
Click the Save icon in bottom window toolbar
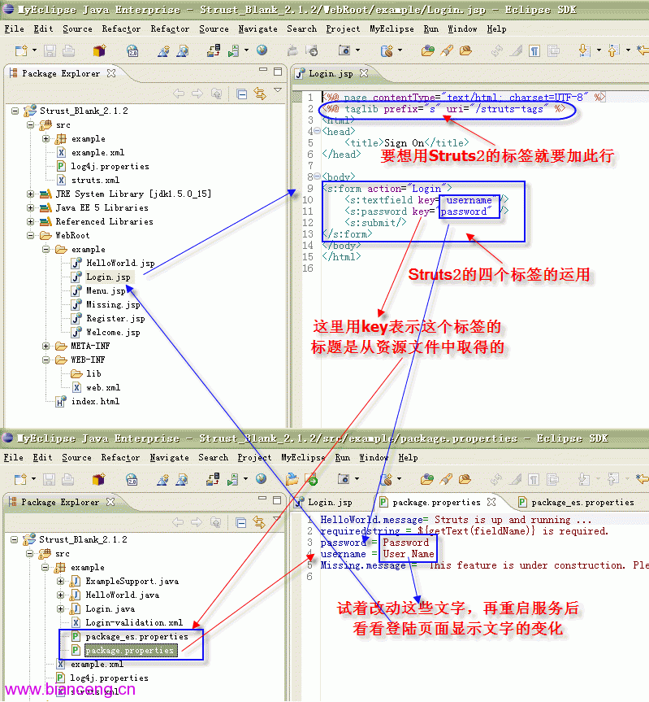[50, 479]
